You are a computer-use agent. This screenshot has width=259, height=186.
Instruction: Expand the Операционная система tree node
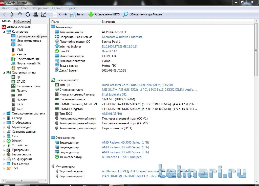pos(4,113)
